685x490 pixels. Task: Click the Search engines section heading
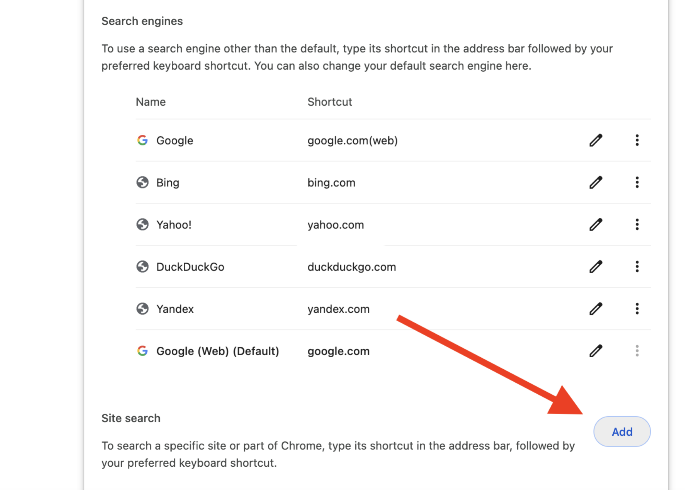[142, 21]
